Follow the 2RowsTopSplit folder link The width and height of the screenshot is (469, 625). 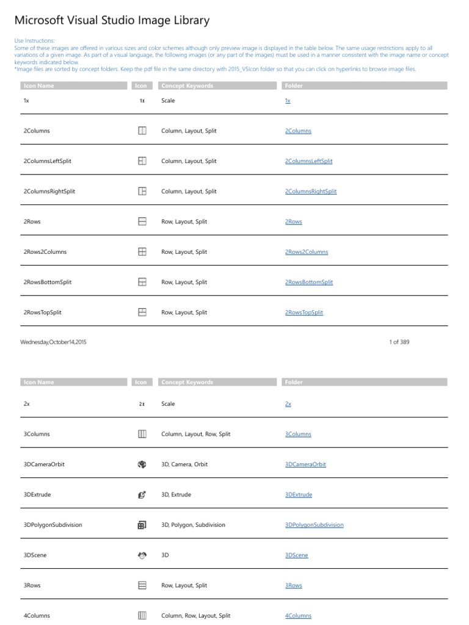pos(304,312)
